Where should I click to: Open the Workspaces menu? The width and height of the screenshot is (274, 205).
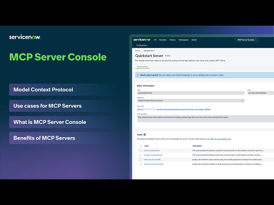pos(184,40)
